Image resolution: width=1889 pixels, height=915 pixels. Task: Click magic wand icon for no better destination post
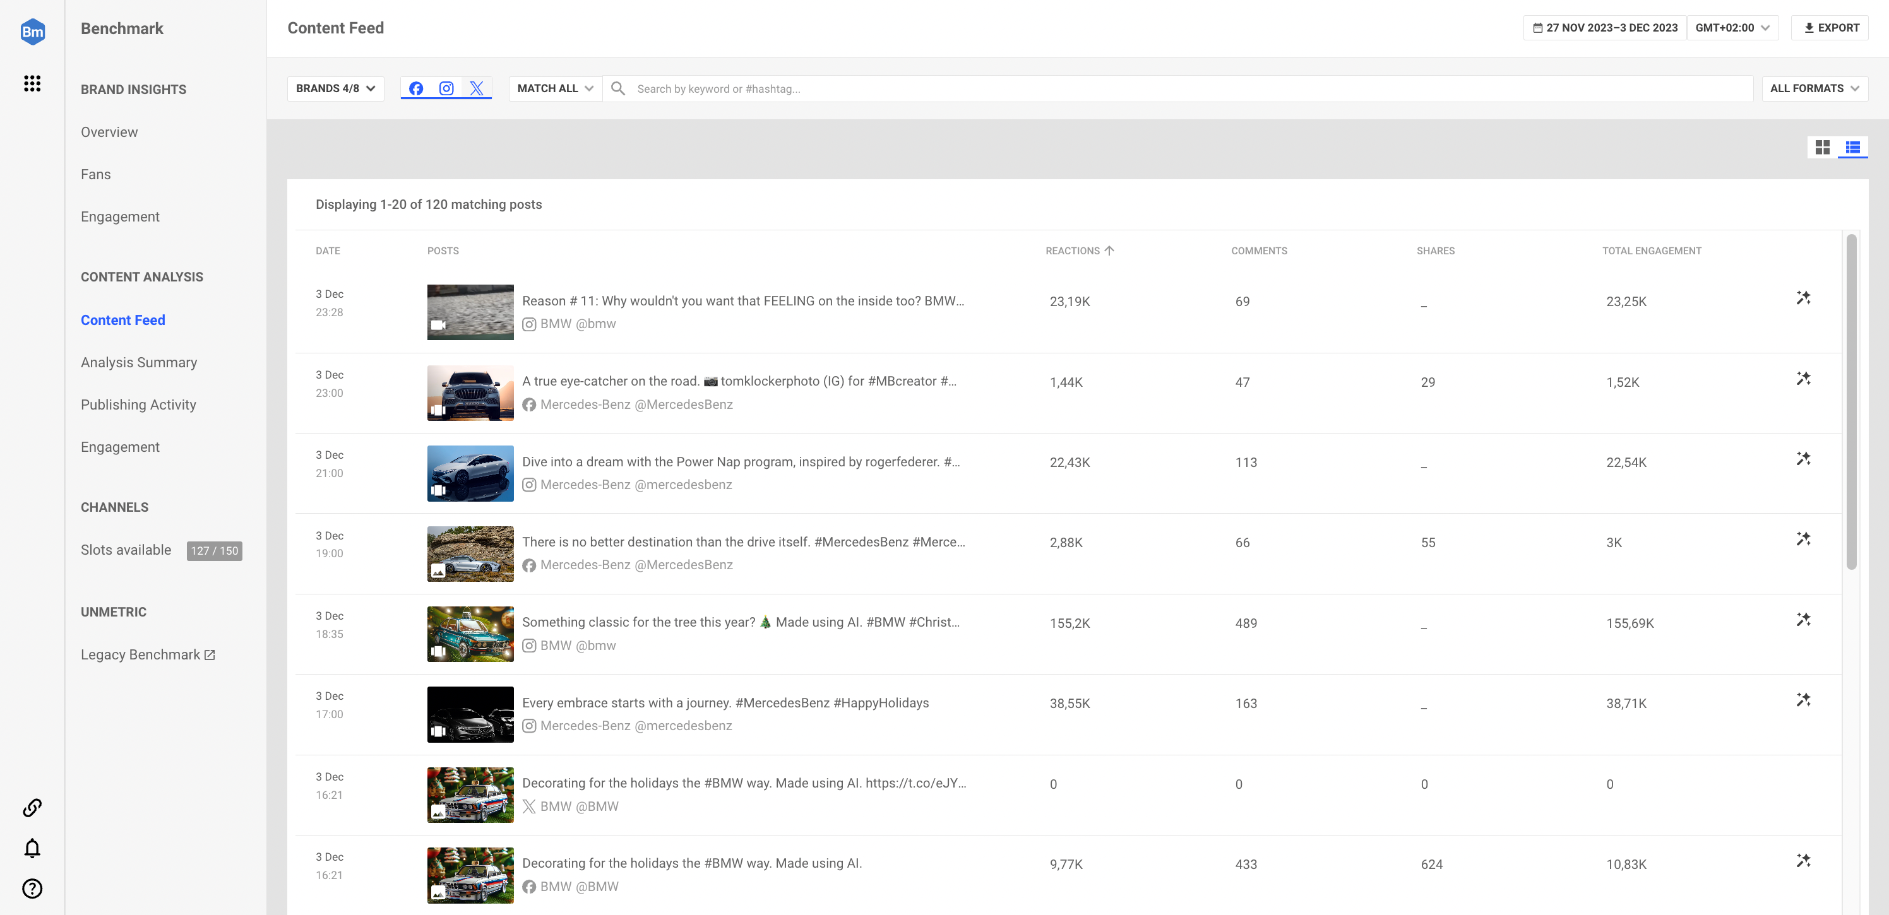(1803, 539)
